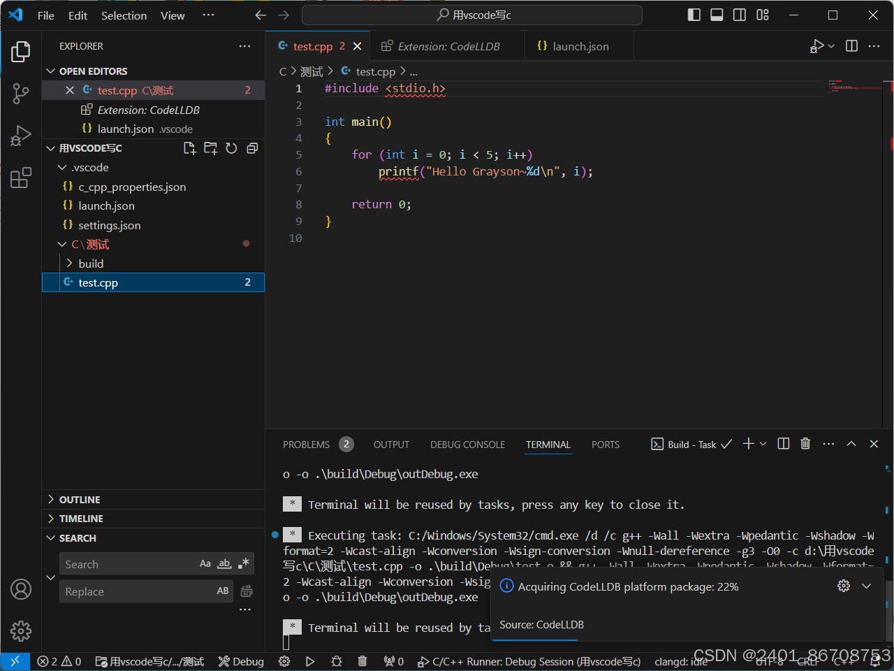Image resolution: width=894 pixels, height=671 pixels.
Task: Toggle the Secondary Side Bar visibility
Action: tap(739, 14)
